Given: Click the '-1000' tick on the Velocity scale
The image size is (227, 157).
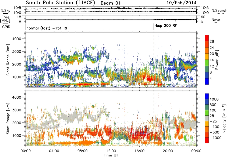Looking at the screenshot, I should (x=215, y=138).
